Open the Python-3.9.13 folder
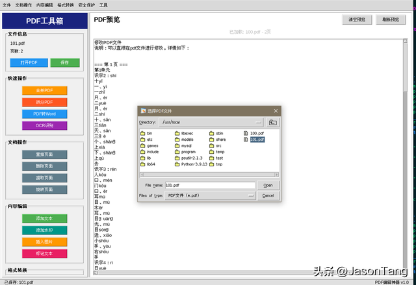 pos(191,164)
